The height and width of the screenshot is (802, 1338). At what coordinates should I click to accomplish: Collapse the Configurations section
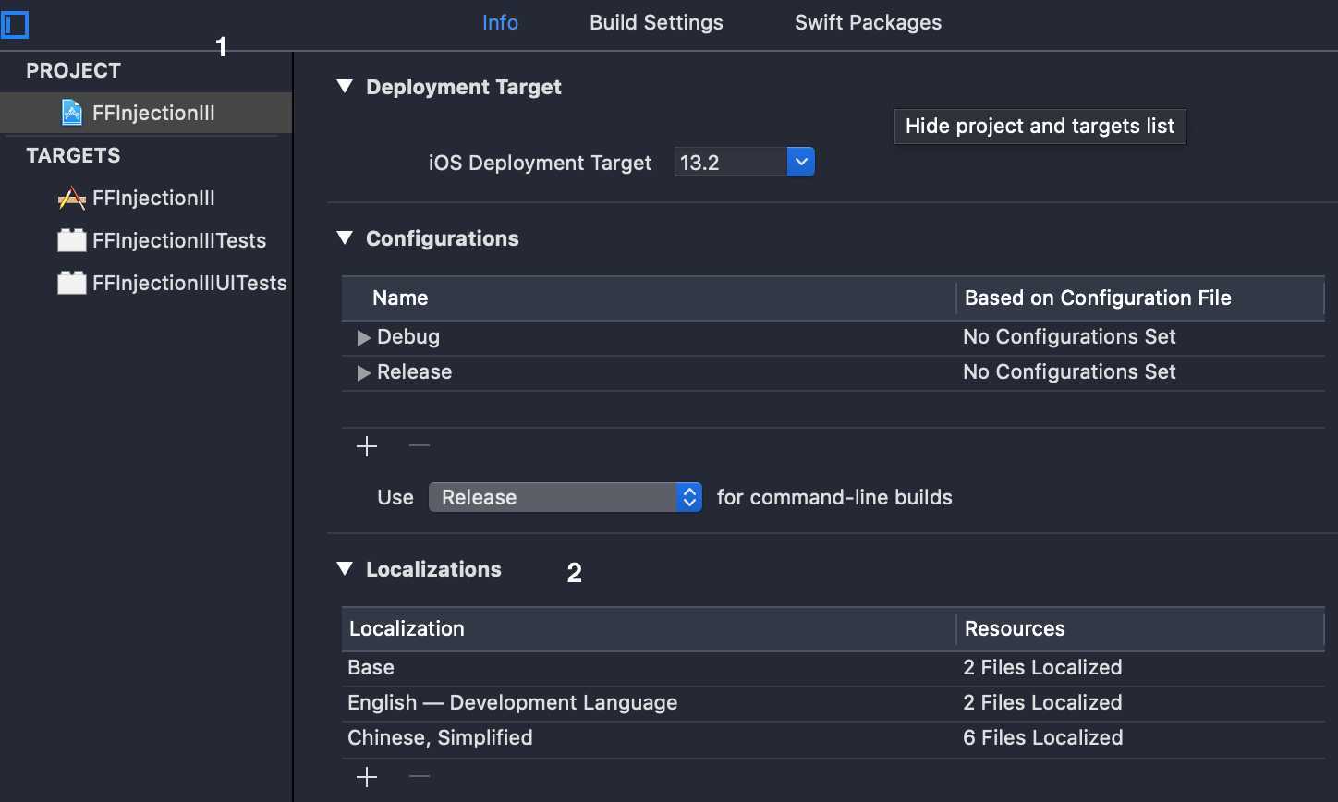coord(345,238)
